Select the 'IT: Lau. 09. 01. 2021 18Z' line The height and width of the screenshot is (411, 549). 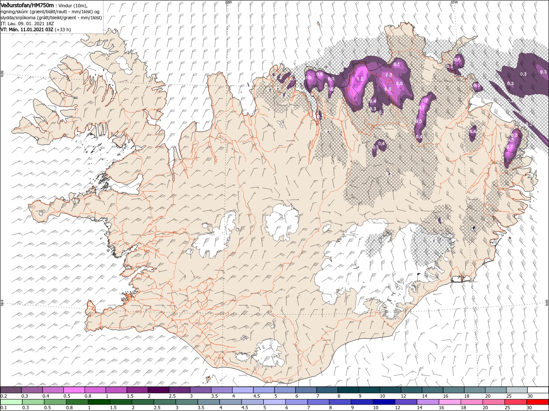[x=27, y=24]
